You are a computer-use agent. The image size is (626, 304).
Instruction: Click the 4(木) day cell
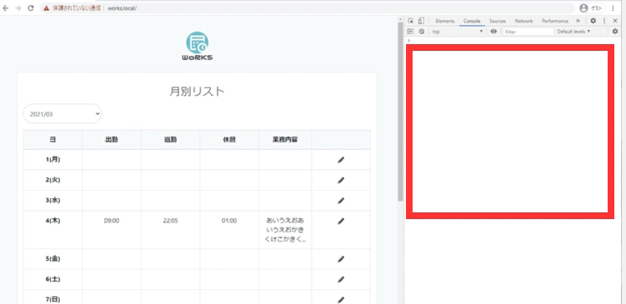tap(53, 230)
